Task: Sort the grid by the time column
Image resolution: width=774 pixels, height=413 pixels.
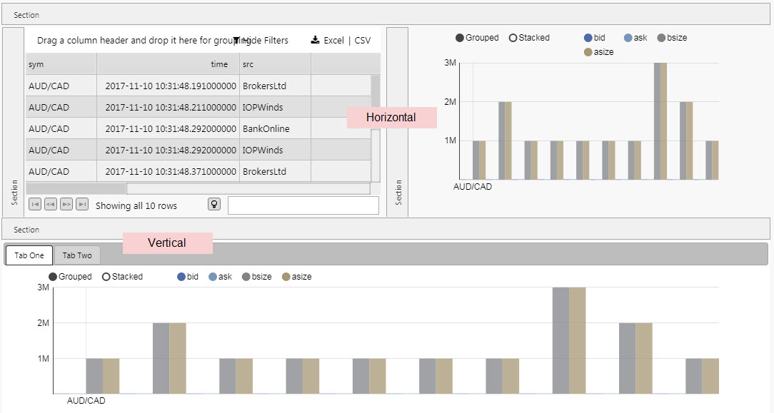Action: [x=167, y=64]
